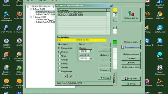Click the Добавить/удалить button

(131, 54)
